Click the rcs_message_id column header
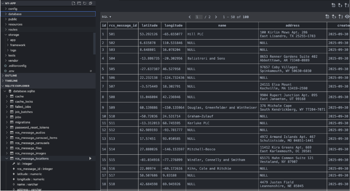Viewport: 350px width, 191px height. 123,25
